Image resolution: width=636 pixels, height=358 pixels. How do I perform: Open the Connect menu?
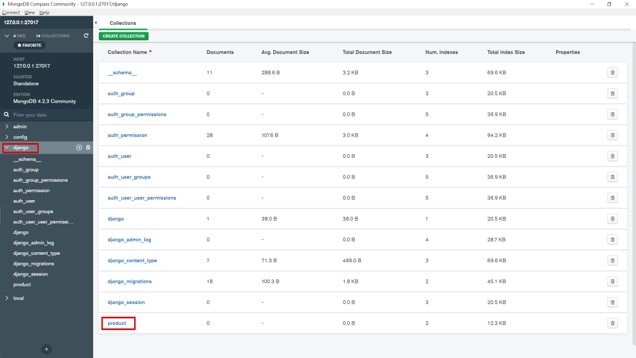pyautogui.click(x=11, y=12)
